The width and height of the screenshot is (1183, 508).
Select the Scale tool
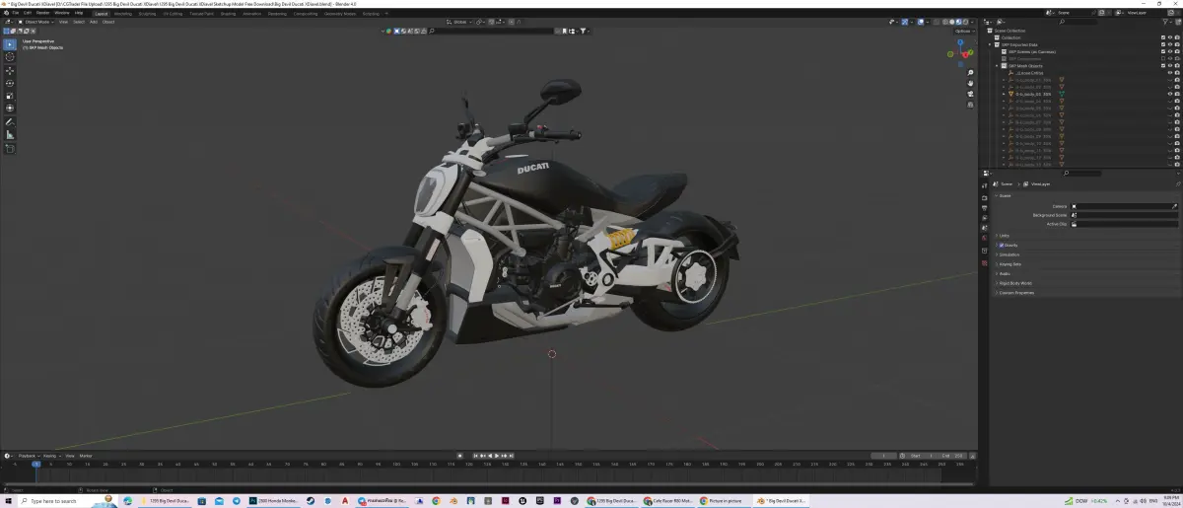coord(10,97)
